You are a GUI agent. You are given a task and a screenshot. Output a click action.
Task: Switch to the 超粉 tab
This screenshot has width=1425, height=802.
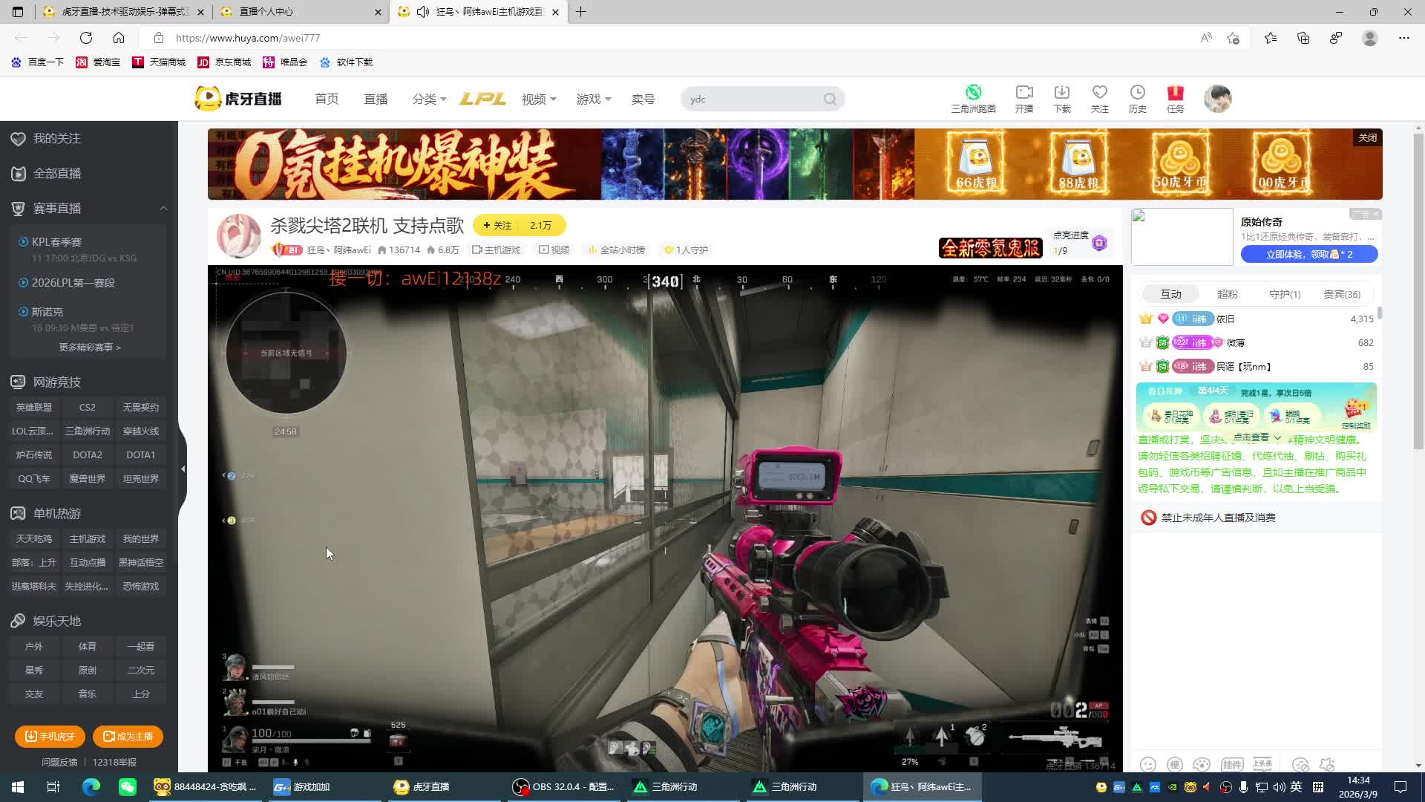(x=1228, y=294)
